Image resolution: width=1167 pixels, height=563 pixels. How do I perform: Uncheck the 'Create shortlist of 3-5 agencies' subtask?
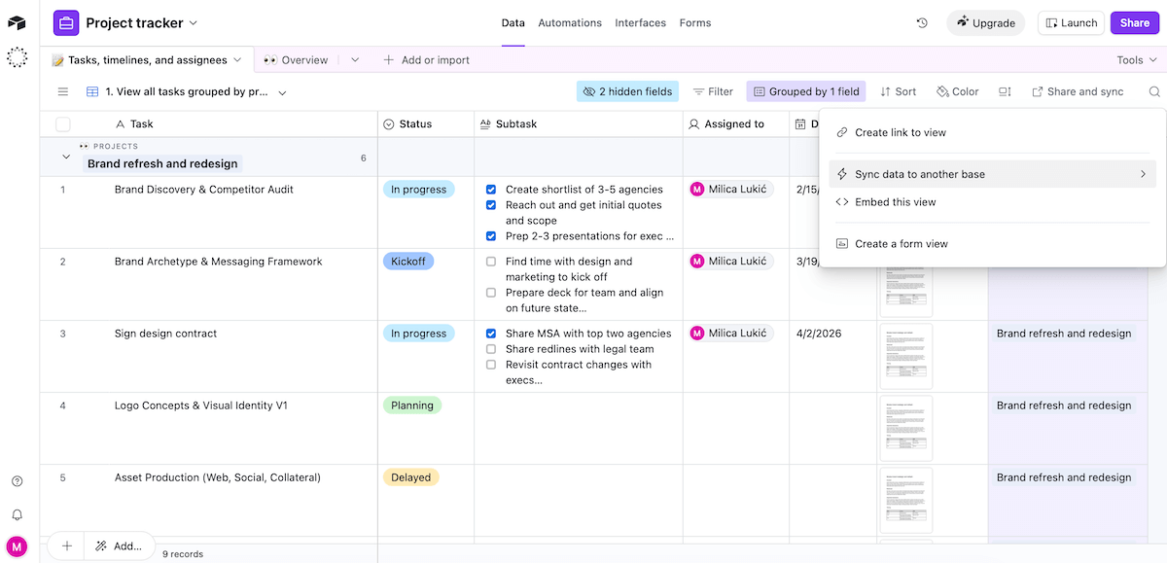491,189
